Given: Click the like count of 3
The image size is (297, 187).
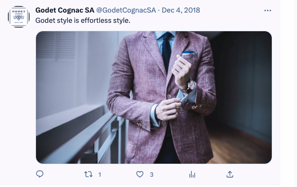Looking at the screenshot, I should 152,175.
